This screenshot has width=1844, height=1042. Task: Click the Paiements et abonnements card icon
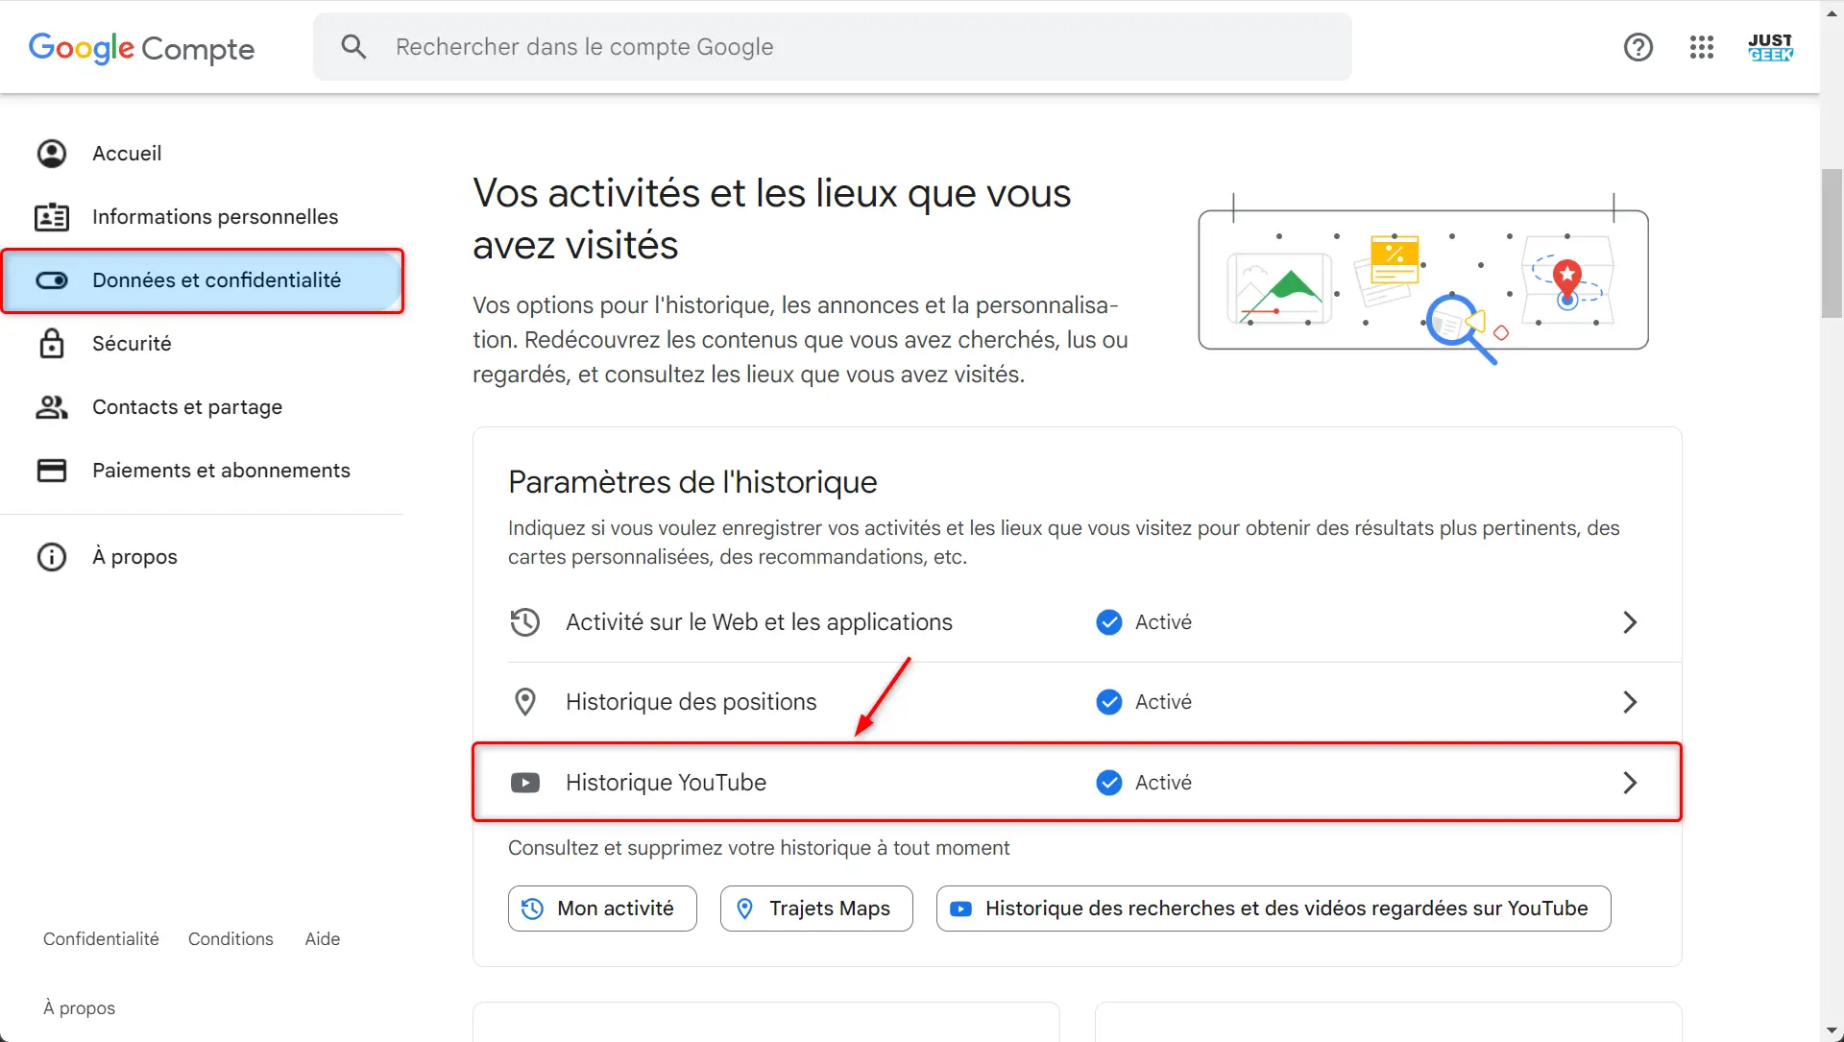pos(52,471)
